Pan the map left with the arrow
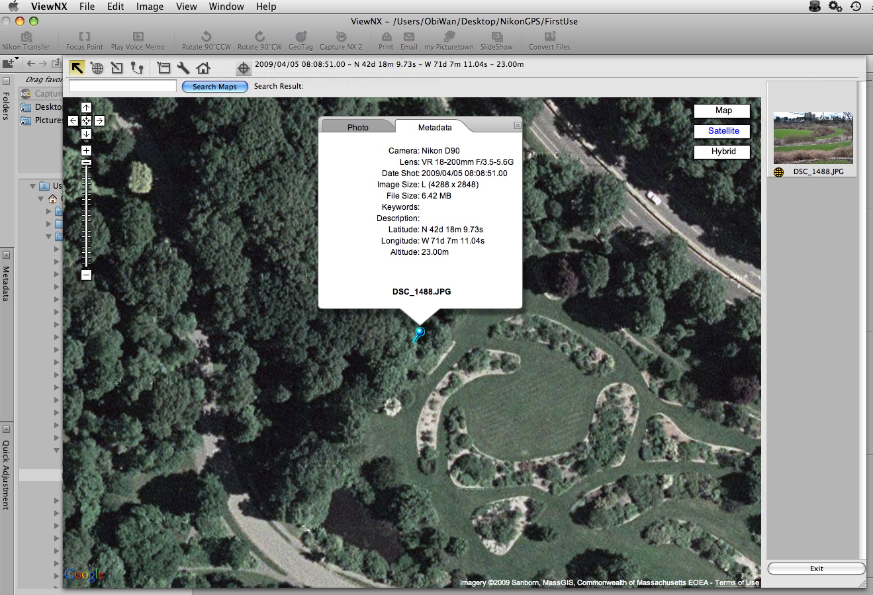This screenshot has height=595, width=873. [x=73, y=120]
